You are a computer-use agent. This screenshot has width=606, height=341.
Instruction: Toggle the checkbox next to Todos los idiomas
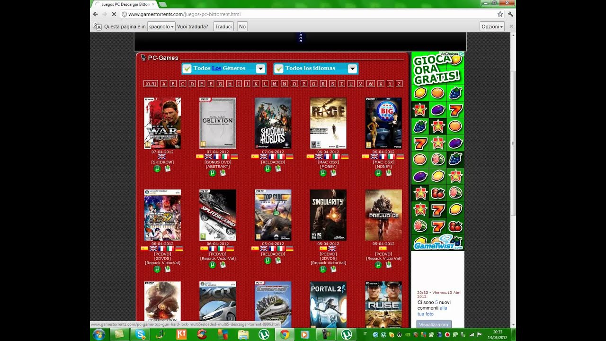279,69
